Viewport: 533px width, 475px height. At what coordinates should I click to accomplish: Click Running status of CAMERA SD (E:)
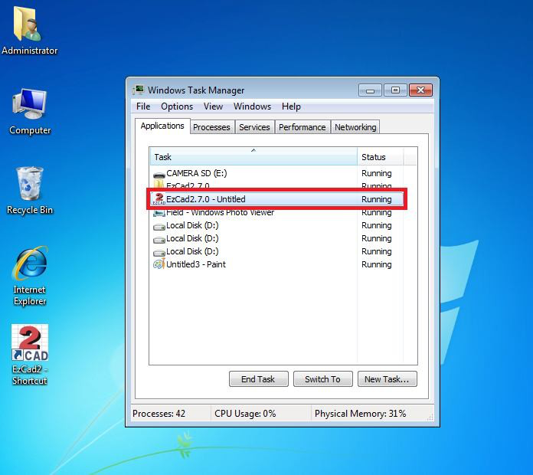[376, 173]
